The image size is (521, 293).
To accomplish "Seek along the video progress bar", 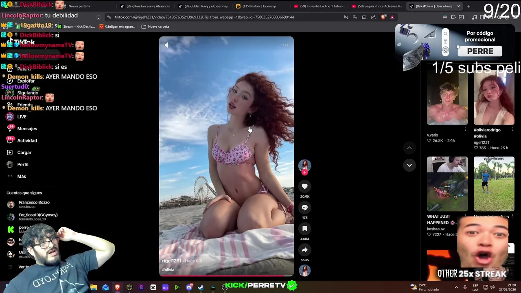I will pyautogui.click(x=226, y=276).
